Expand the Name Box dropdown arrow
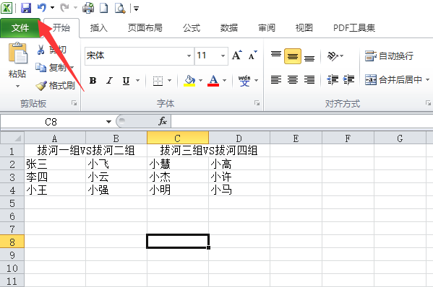Image resolution: width=433 pixels, height=287 pixels. pyautogui.click(x=108, y=121)
